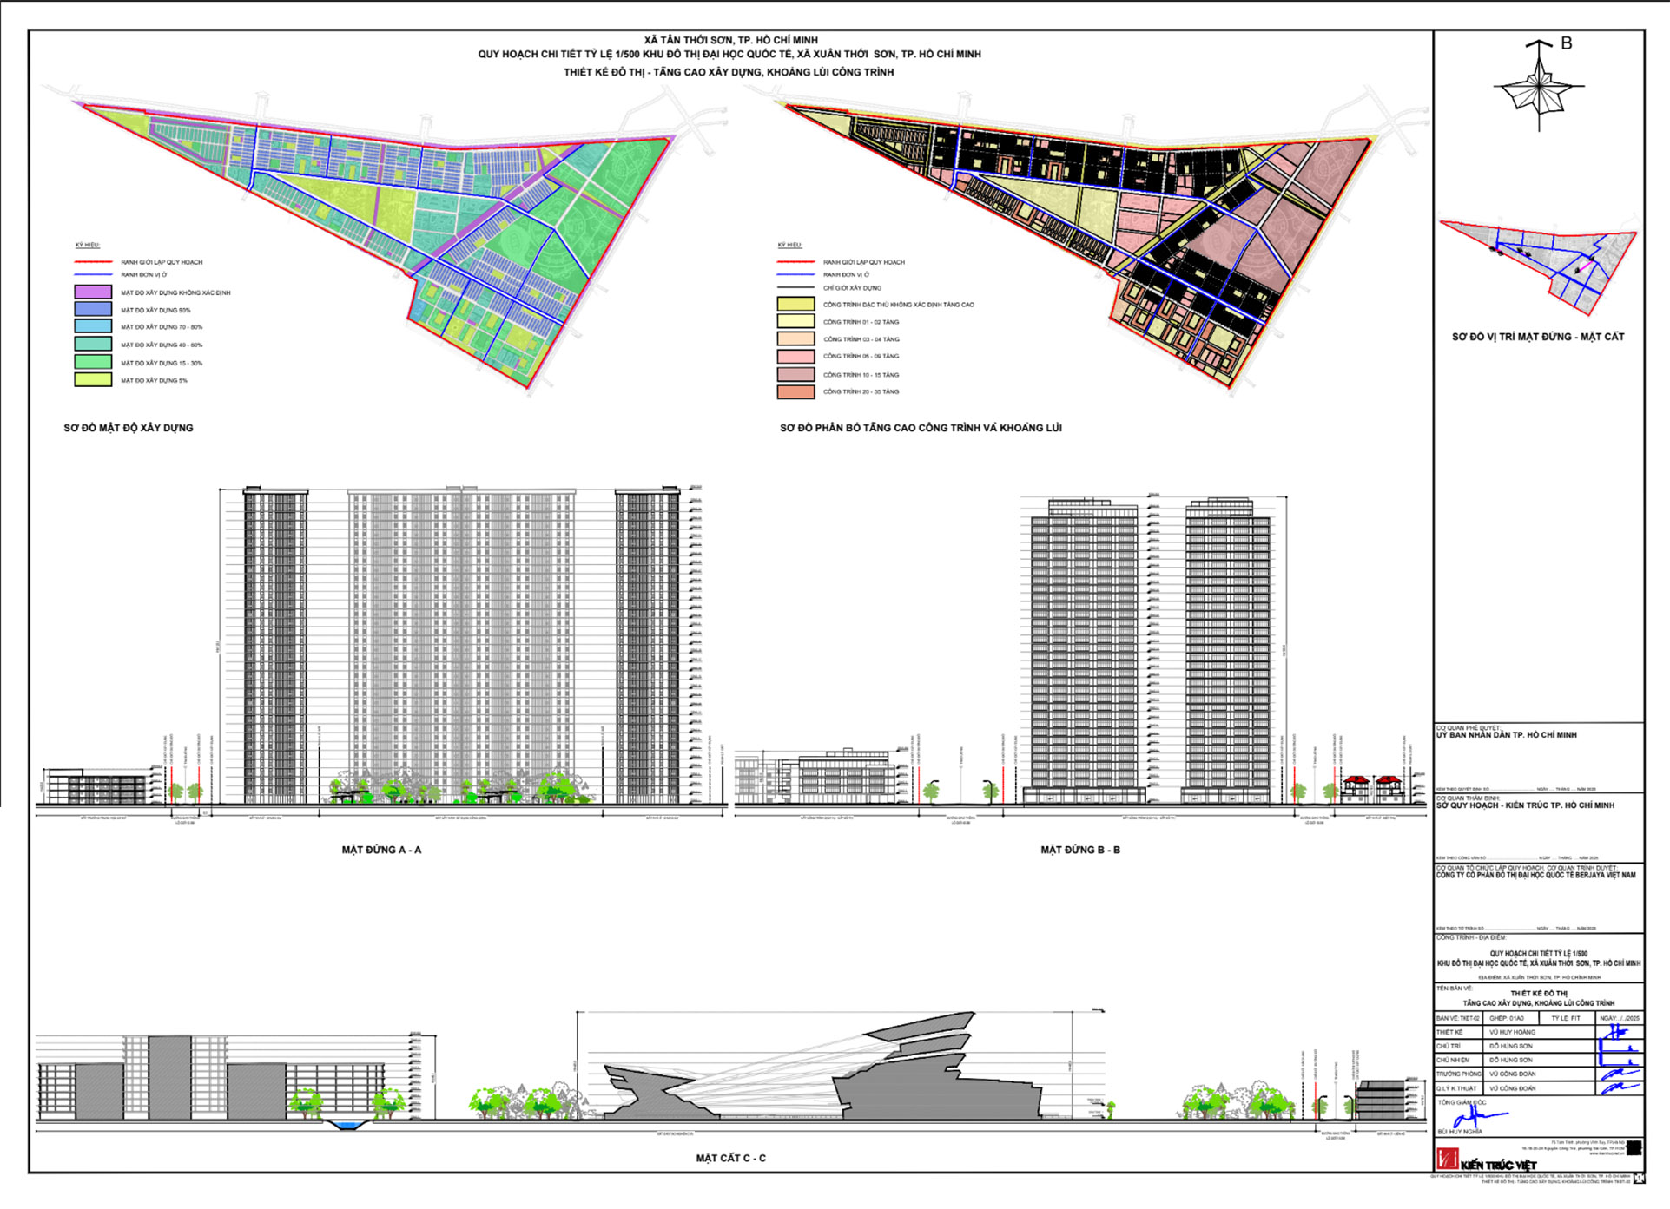Screen dimensions: 1670x1209
Task: Click the 'TỶ LỆ: FIT' cell
Action: (x=1568, y=1018)
